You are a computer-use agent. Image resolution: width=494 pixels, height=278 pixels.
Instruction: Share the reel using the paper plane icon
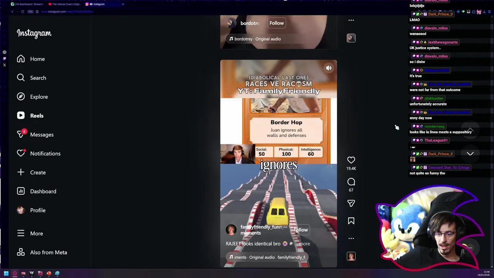351,203
